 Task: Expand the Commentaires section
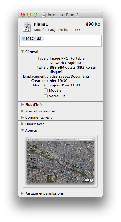(22, 117)
